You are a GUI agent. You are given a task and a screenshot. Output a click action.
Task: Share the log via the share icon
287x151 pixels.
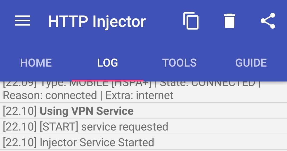coord(268,21)
